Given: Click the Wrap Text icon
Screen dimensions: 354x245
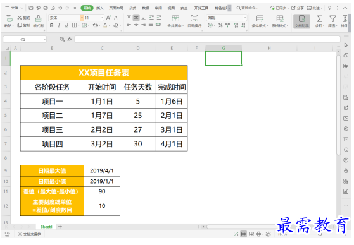Looking at the screenshot, I should point(194,18).
